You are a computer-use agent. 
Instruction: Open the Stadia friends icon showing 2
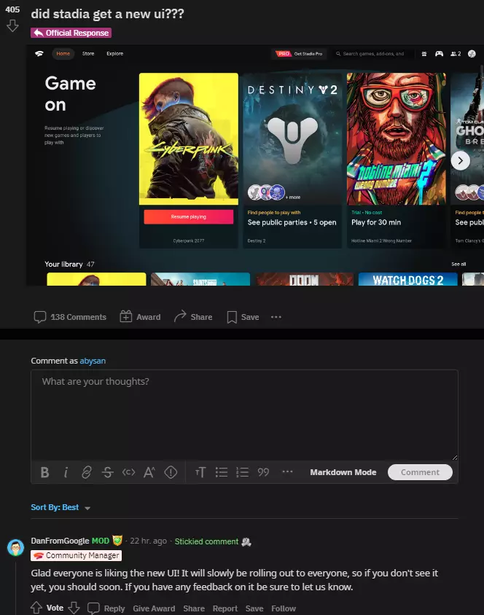point(456,54)
